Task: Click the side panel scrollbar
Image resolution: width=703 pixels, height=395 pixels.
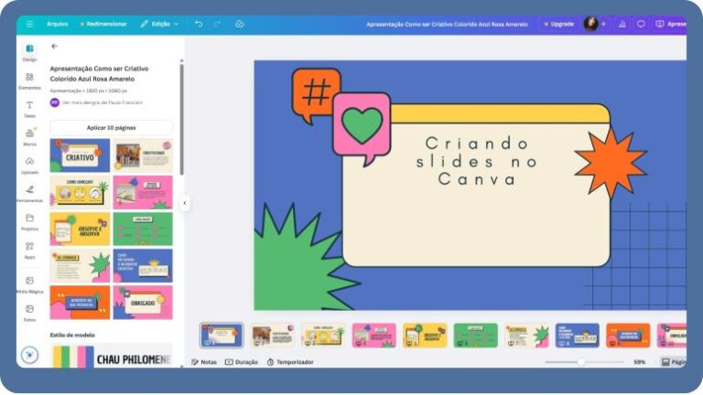Action: [181, 119]
